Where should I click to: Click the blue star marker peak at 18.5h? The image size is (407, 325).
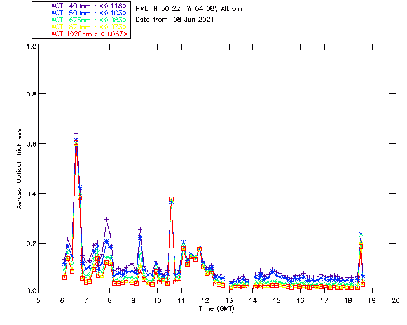click(361, 234)
